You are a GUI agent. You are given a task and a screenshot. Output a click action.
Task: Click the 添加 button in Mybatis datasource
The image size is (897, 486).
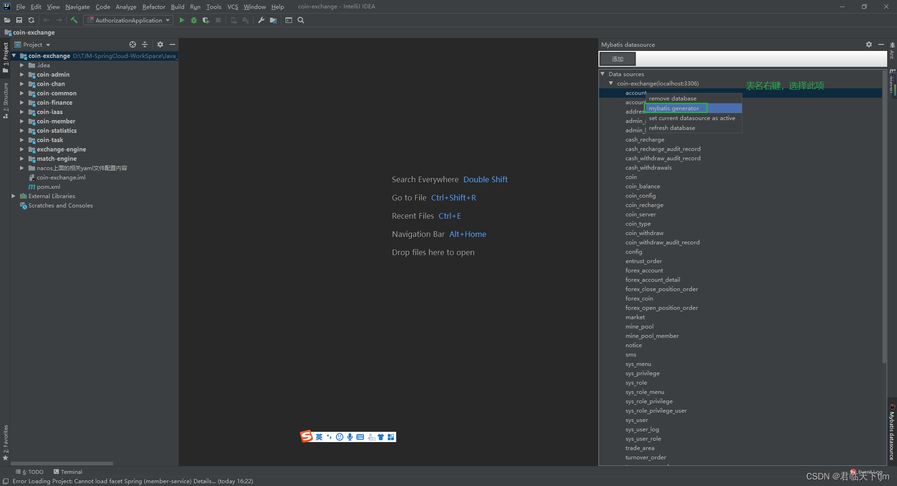[x=617, y=59]
